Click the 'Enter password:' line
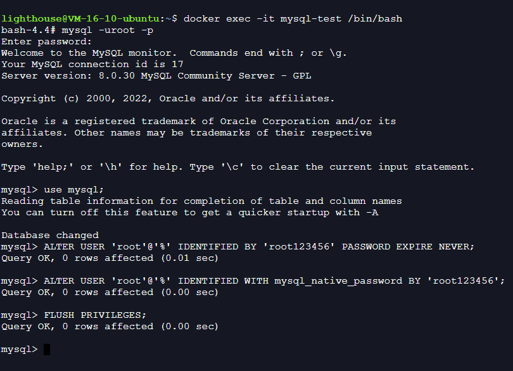The image size is (513, 371). click(46, 42)
